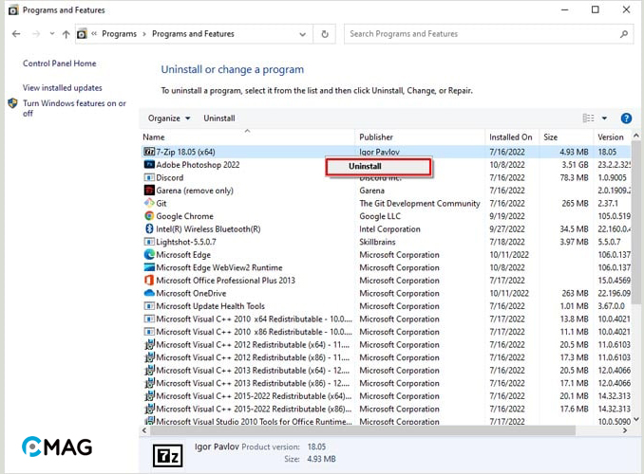Click the scroll down arrow

coord(636,419)
